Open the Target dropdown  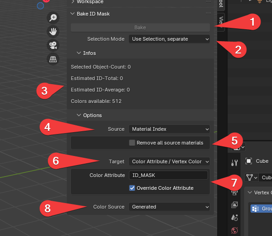(x=169, y=161)
